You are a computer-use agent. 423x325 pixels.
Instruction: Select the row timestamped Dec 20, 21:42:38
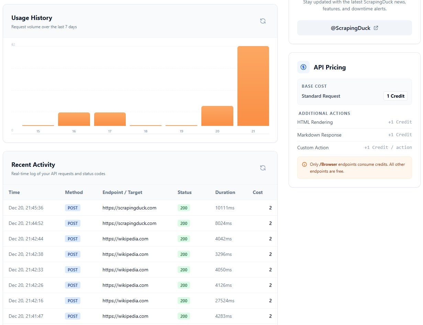(x=140, y=254)
